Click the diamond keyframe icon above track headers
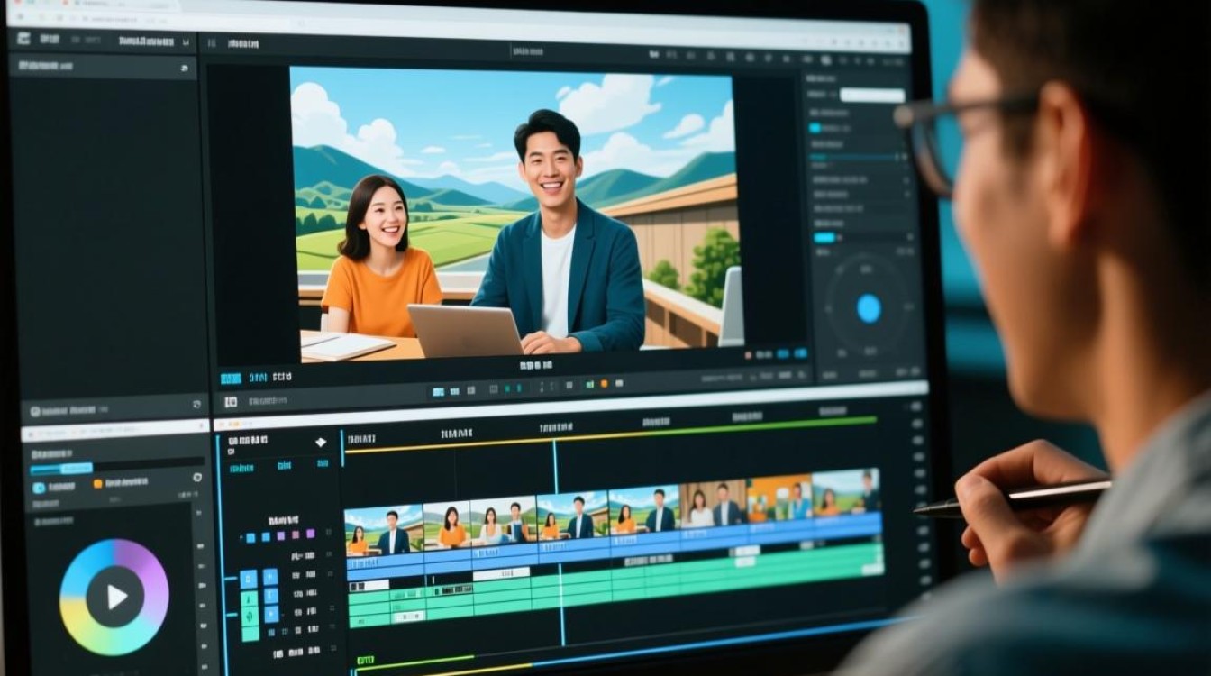This screenshot has width=1211, height=676. [321, 442]
